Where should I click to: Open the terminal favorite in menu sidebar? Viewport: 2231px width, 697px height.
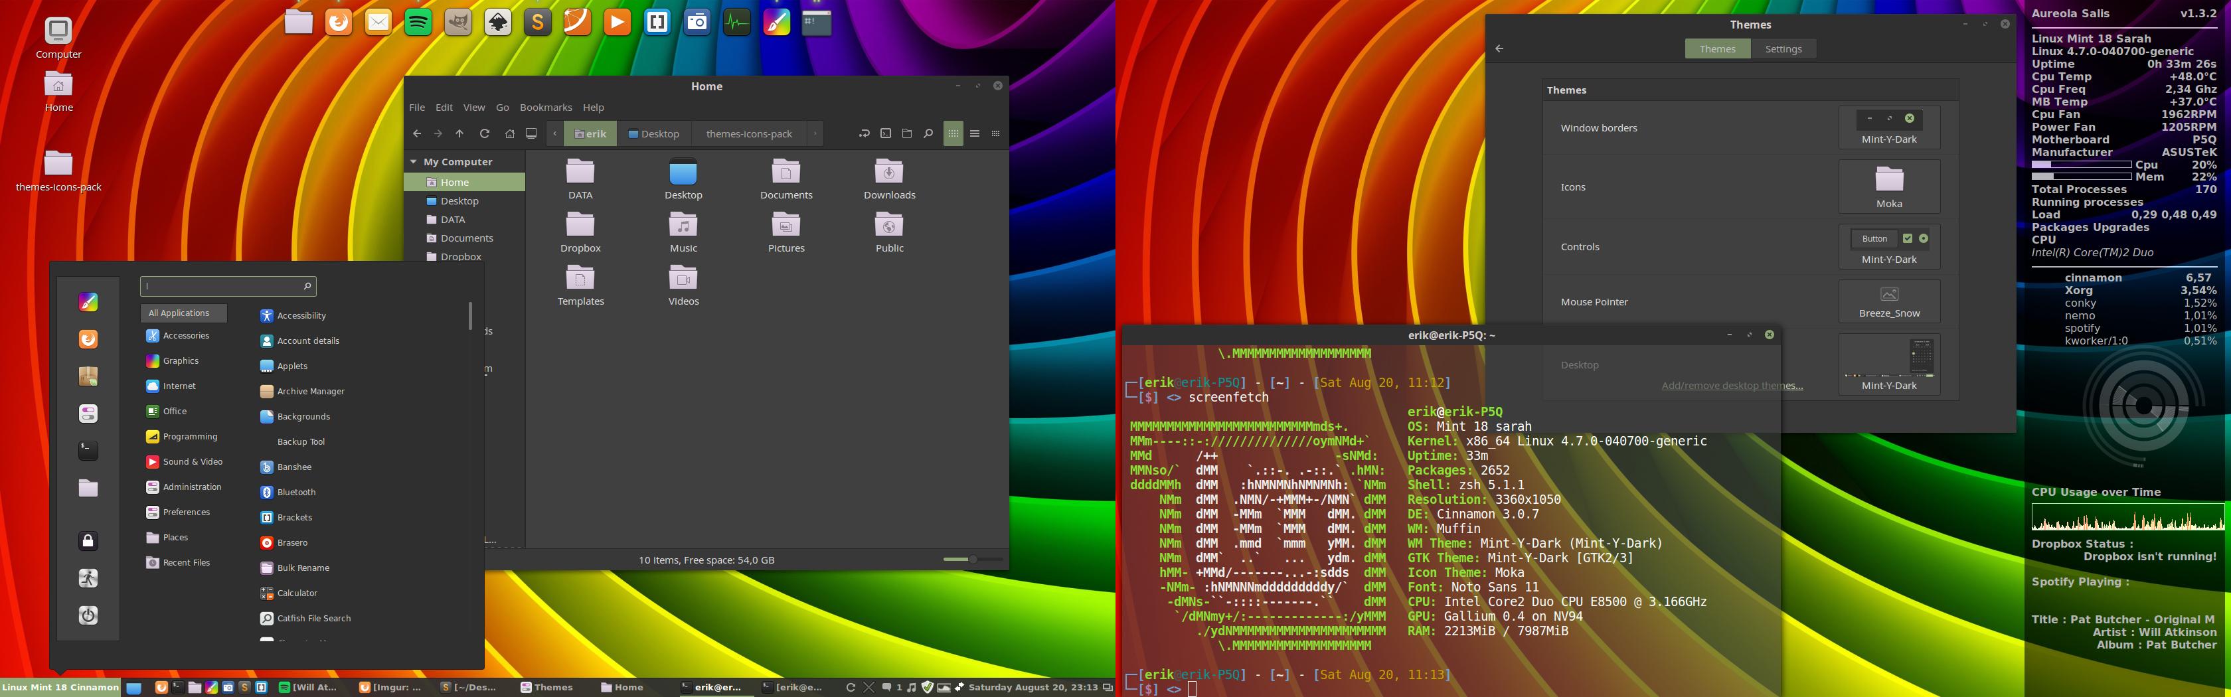click(88, 450)
